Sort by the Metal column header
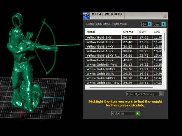Screen dimensions: 182x136 pyautogui.click(x=103, y=32)
